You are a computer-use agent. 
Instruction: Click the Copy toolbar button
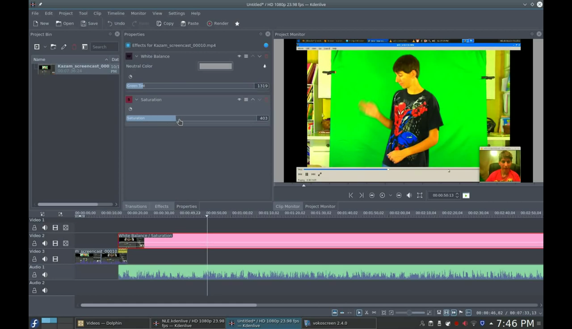[x=165, y=23]
